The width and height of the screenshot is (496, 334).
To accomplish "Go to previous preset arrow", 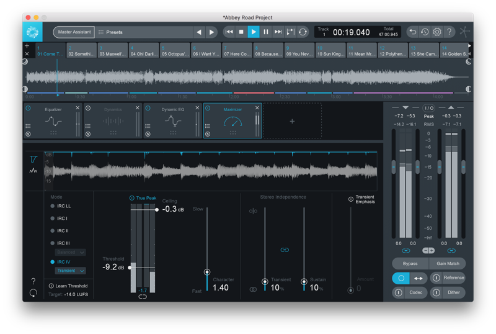I will click(199, 32).
